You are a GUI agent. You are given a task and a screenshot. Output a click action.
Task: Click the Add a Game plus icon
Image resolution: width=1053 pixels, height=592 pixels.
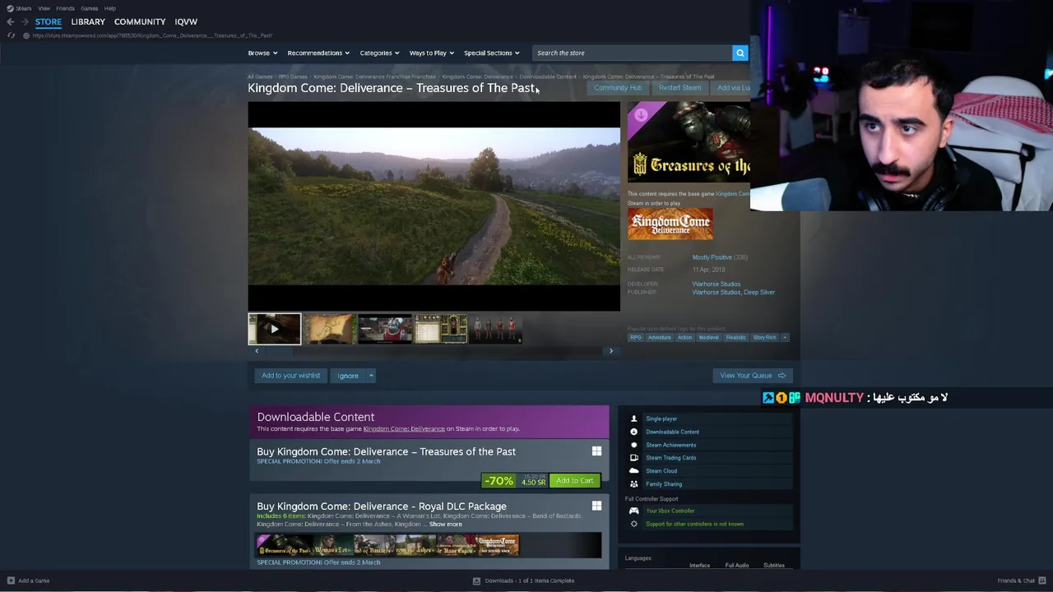(x=11, y=580)
